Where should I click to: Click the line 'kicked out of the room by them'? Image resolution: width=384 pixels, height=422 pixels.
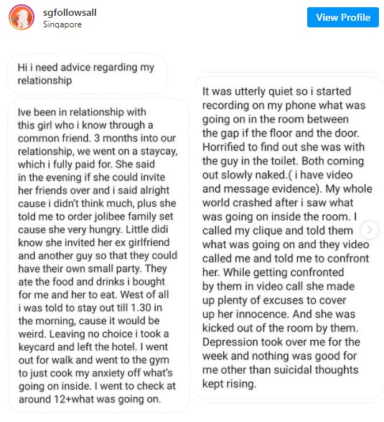[280, 328]
